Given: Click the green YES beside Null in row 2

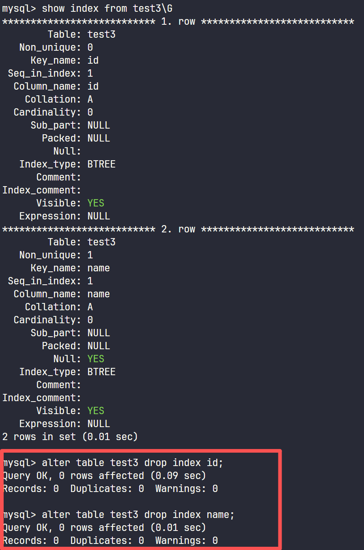Looking at the screenshot, I should coord(96,359).
